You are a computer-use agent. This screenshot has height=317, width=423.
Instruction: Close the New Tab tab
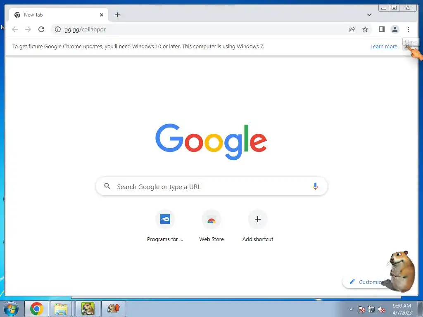(102, 15)
